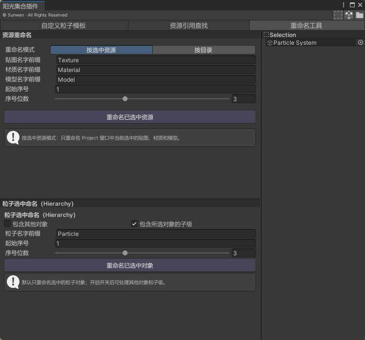The image size is (365, 340).
Task: Click the 材质名字前缀 Material field
Action: coord(156,70)
